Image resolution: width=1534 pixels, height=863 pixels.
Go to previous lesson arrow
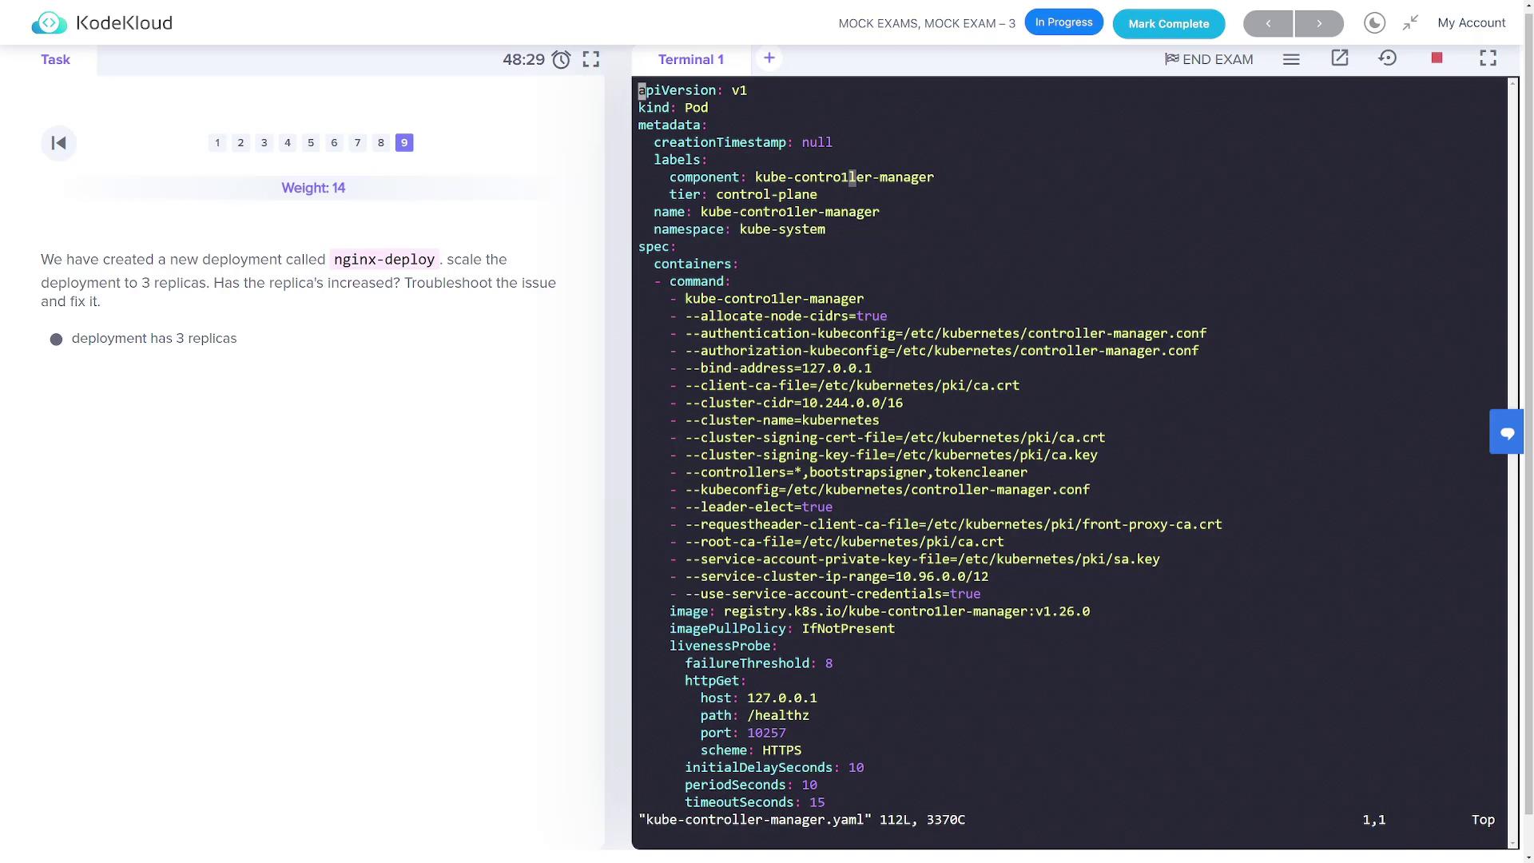1268,24
